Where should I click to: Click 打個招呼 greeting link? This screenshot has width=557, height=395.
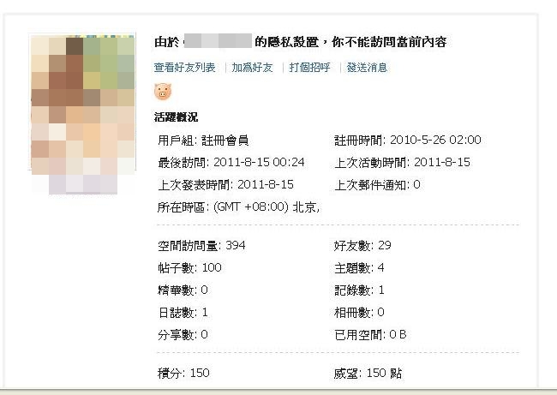pos(309,67)
